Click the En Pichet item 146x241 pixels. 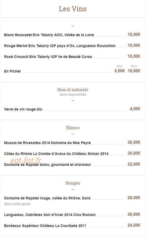(12, 71)
